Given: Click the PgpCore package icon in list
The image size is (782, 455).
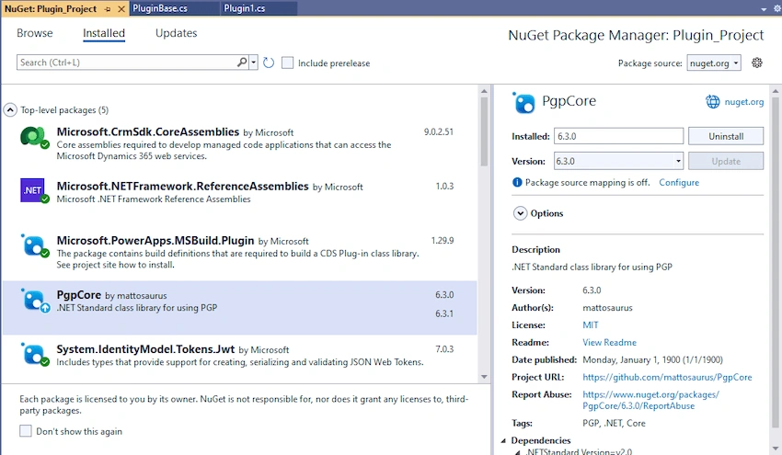Looking at the screenshot, I should point(34,300).
